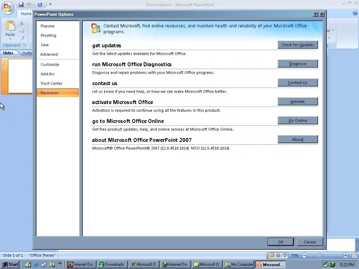Open the Proofing options category

(58, 35)
